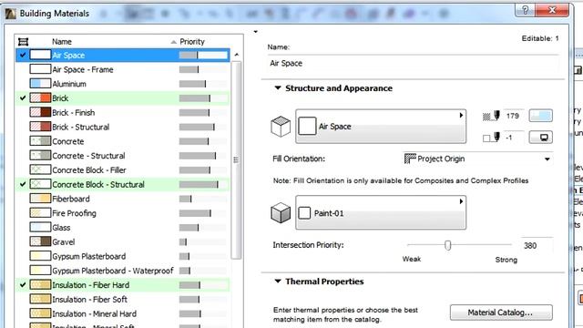Select the Insulation - Fiber Soft row
This screenshot has width=583, height=328.
coord(123,299)
